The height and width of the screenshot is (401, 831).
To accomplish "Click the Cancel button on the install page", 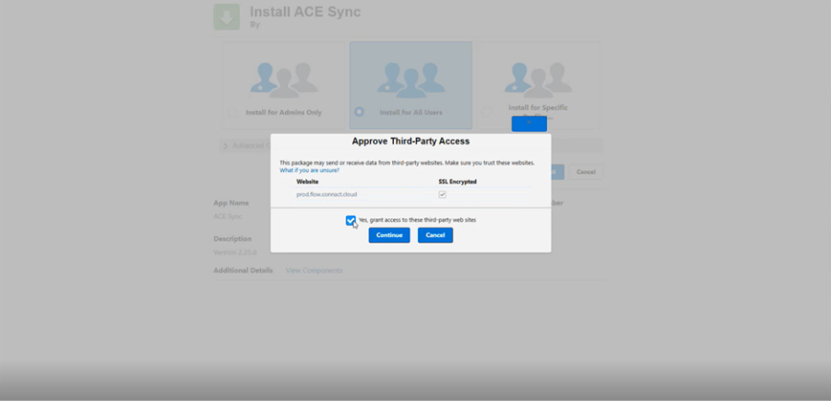I will [x=586, y=171].
